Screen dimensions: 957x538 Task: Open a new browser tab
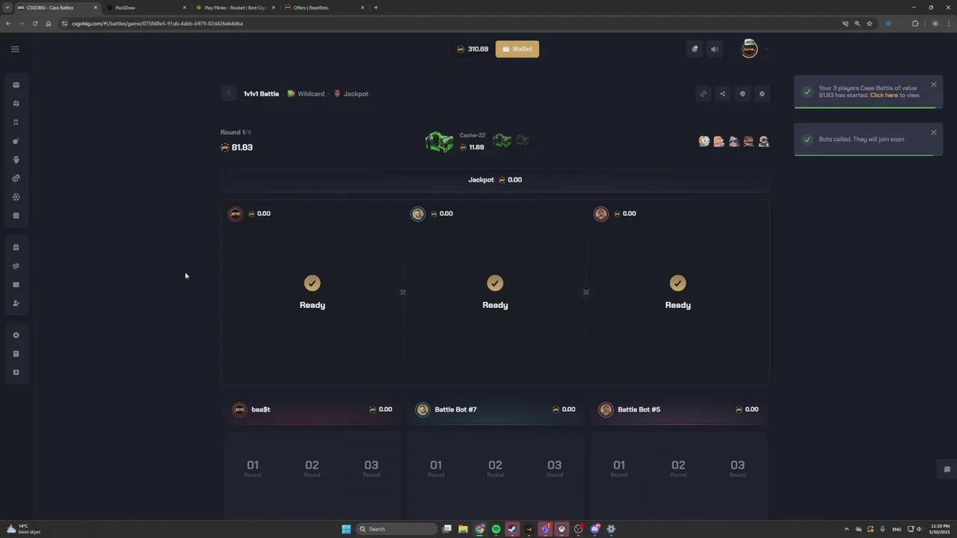(376, 7)
